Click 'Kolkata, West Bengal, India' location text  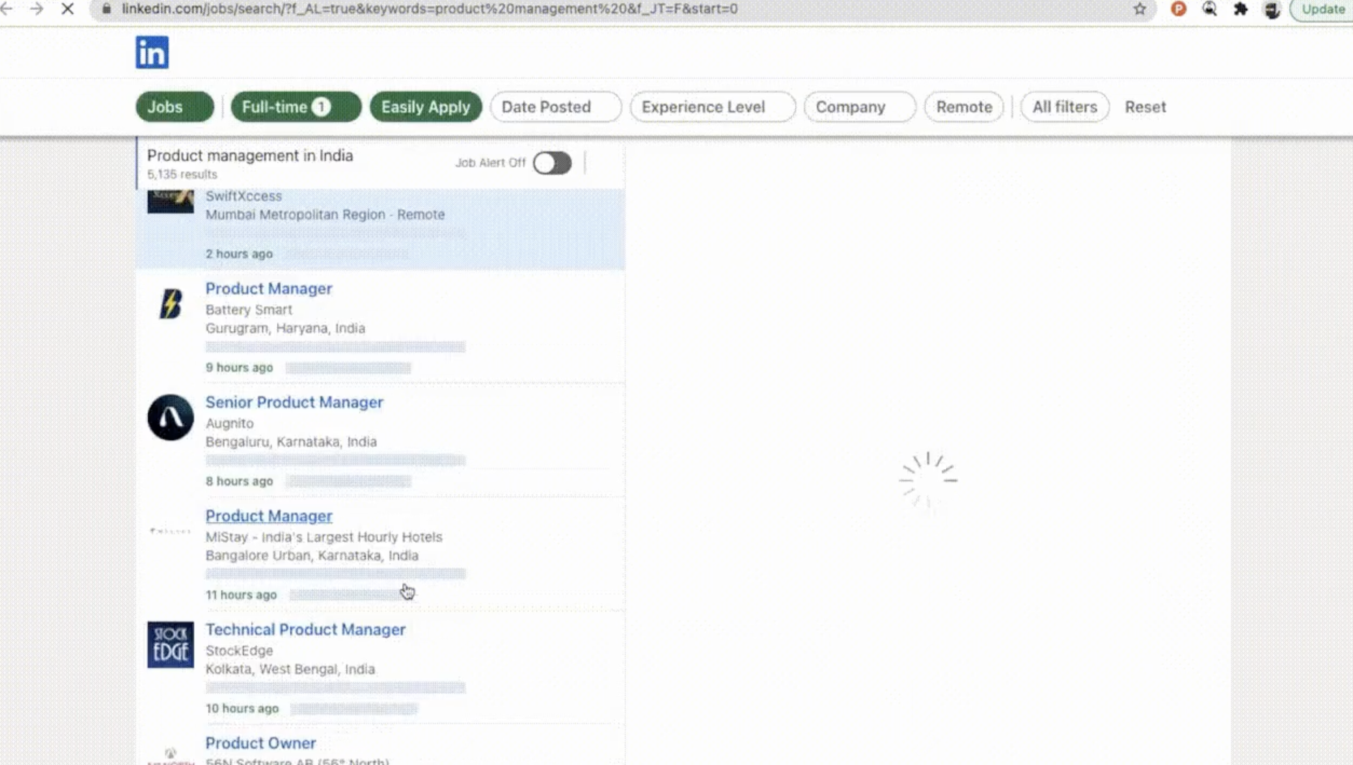coord(290,669)
